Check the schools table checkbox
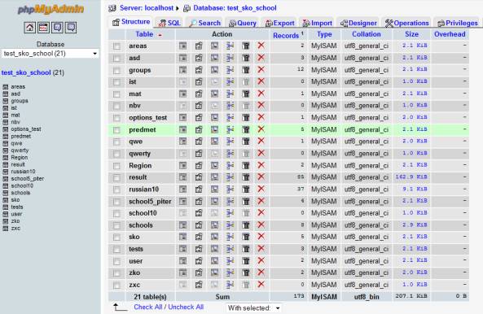Viewport: 483px width, 314px height. tap(116, 225)
